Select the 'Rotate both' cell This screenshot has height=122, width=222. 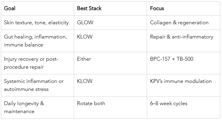pos(91,103)
